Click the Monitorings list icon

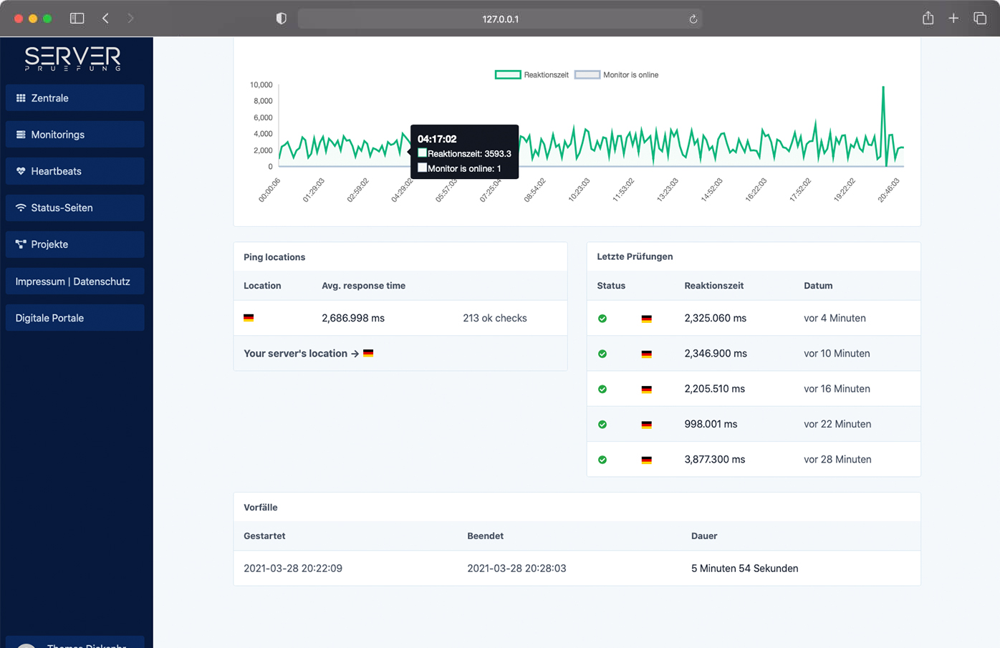(x=21, y=135)
